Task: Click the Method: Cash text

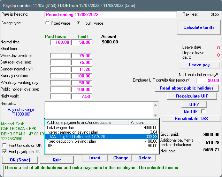Action: 13,124
